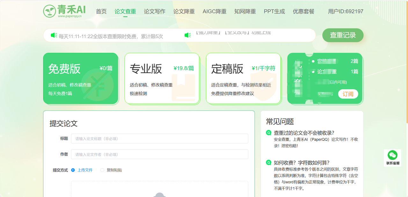Click the 作者 author input field
The width and height of the screenshot is (408, 197).
click(160, 154)
